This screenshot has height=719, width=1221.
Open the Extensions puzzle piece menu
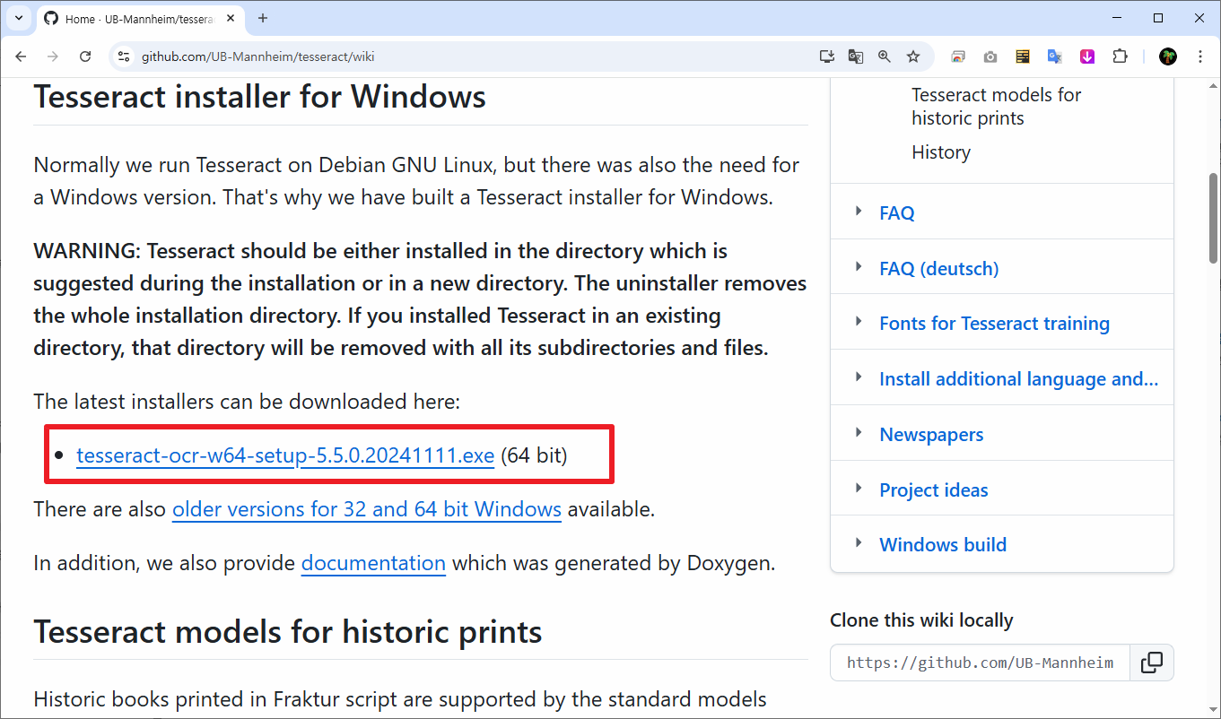click(x=1120, y=56)
